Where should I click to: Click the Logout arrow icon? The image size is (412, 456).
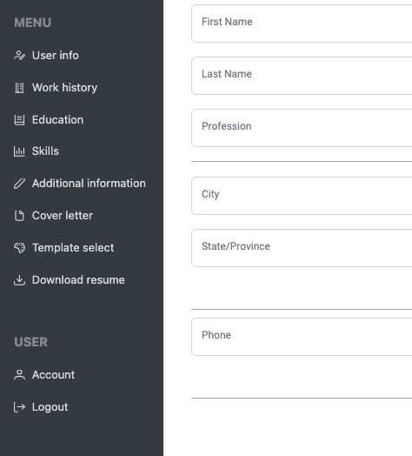click(x=19, y=407)
